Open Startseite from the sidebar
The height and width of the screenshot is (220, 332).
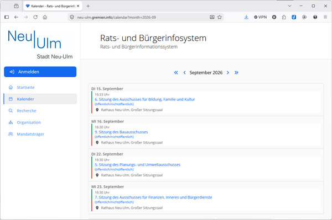click(x=25, y=87)
